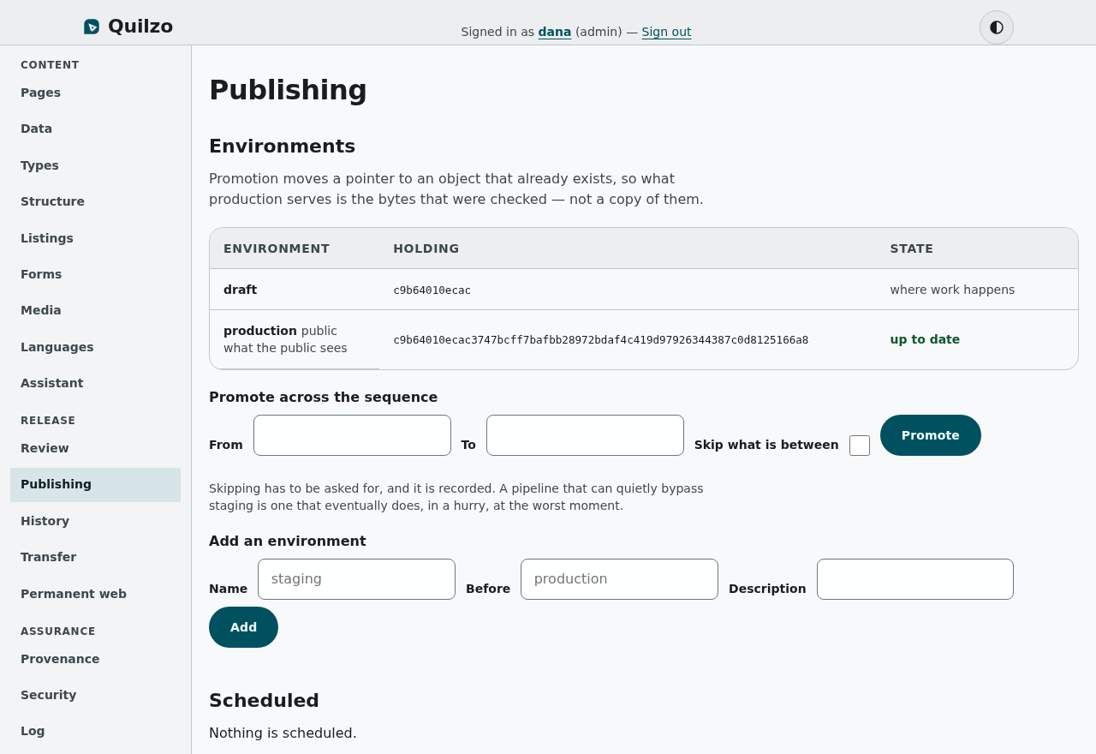Click the ENVIRONMENT column header
Image resolution: width=1096 pixels, height=754 pixels.
[x=277, y=248]
